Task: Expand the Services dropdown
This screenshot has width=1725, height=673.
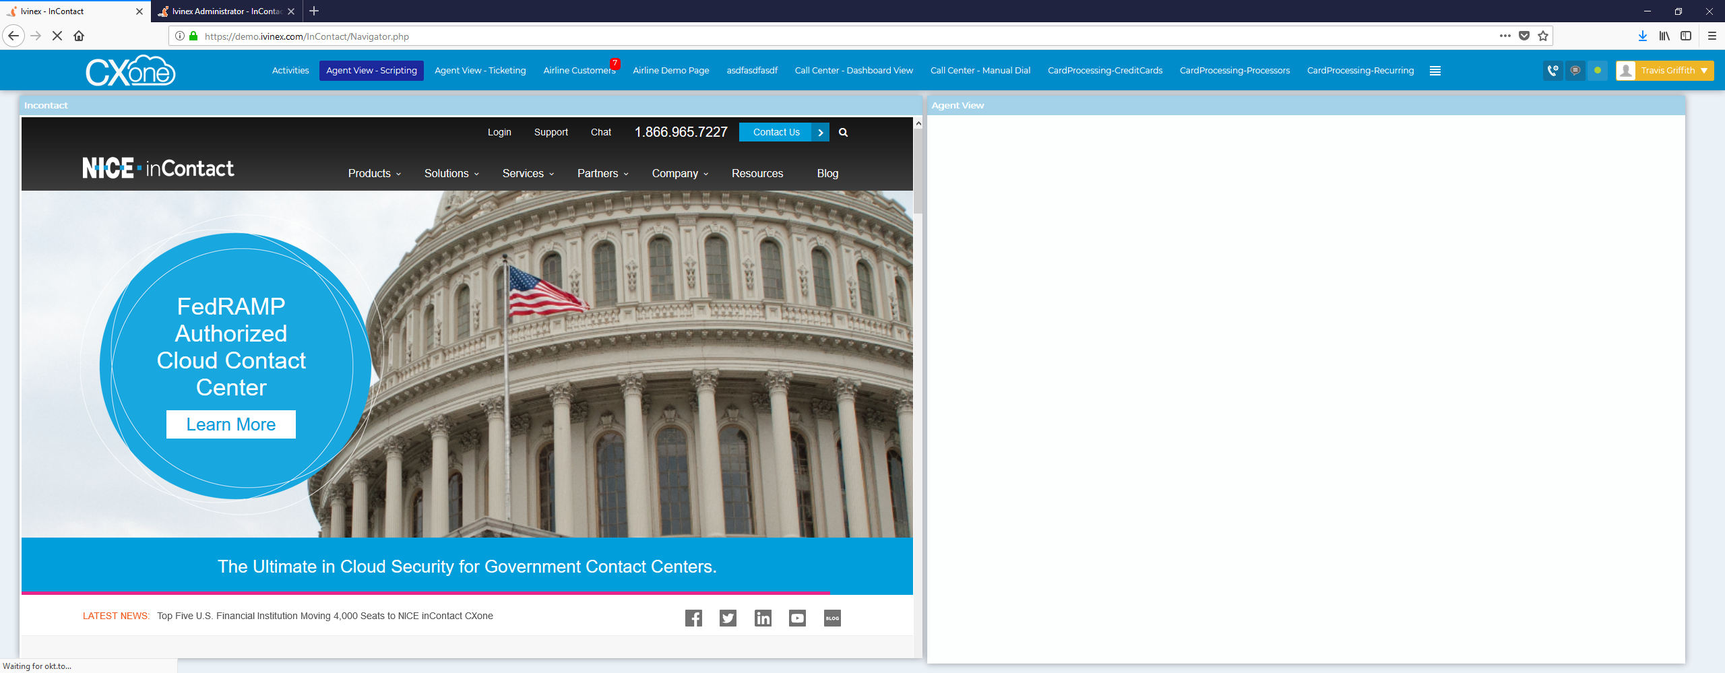Action: [x=528, y=173]
